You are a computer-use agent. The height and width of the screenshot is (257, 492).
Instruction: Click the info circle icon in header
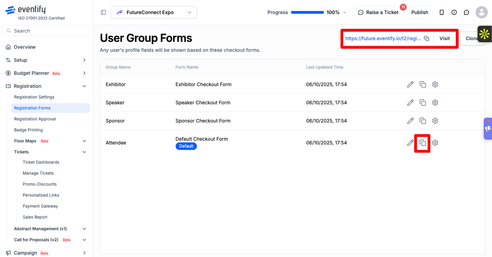pyautogui.click(x=454, y=12)
